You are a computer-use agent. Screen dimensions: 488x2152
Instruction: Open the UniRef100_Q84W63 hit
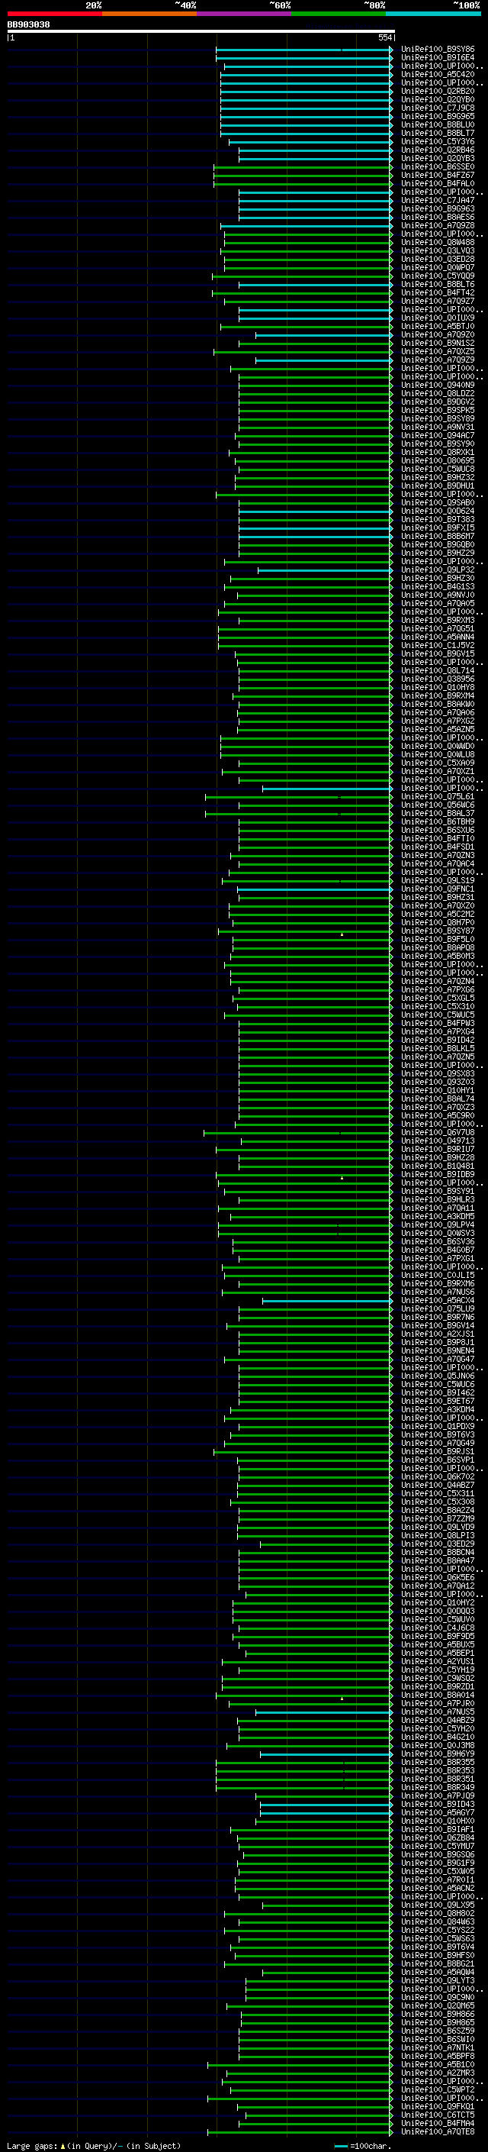pyautogui.click(x=438, y=1921)
